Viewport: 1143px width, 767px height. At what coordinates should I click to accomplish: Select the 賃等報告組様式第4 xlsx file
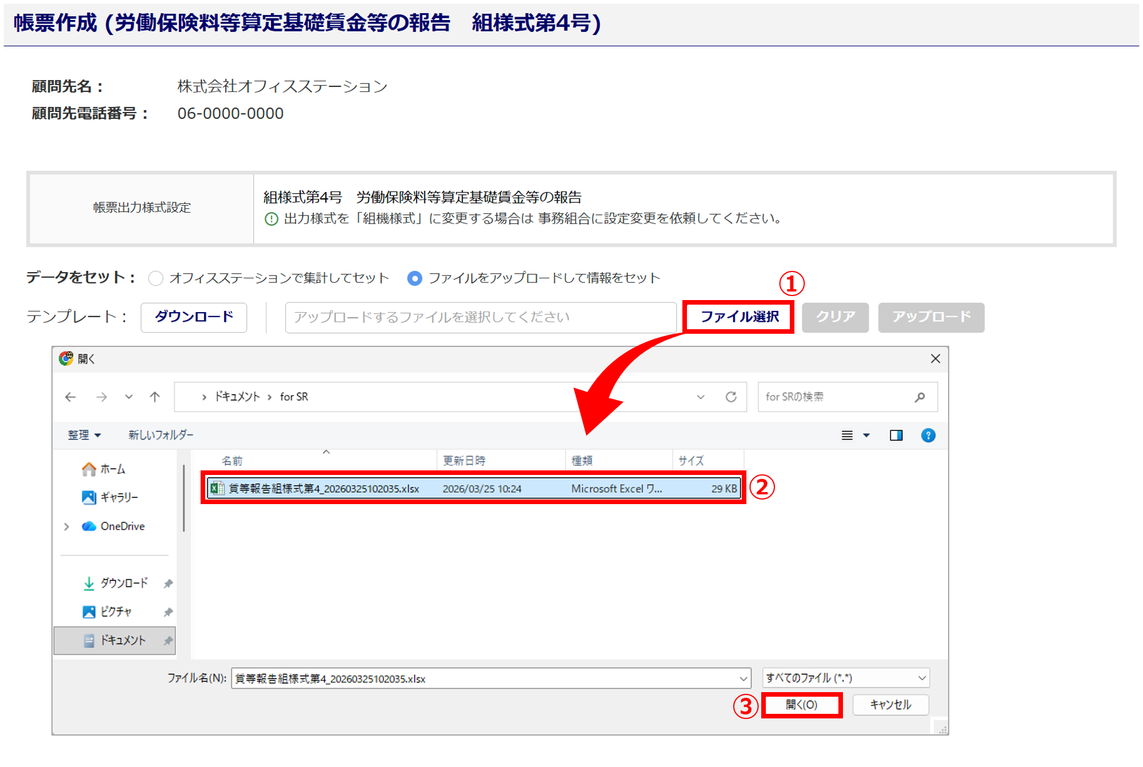point(323,489)
